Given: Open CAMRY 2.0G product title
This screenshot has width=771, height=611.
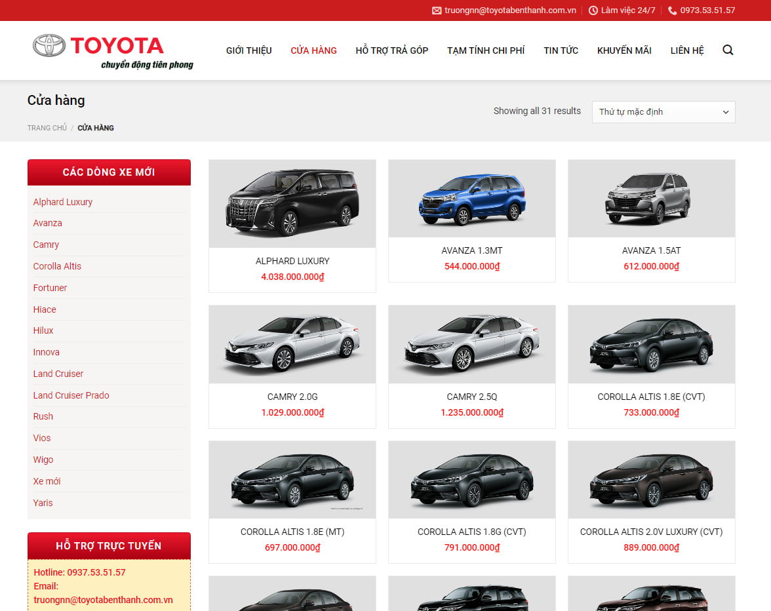Looking at the screenshot, I should pos(292,397).
